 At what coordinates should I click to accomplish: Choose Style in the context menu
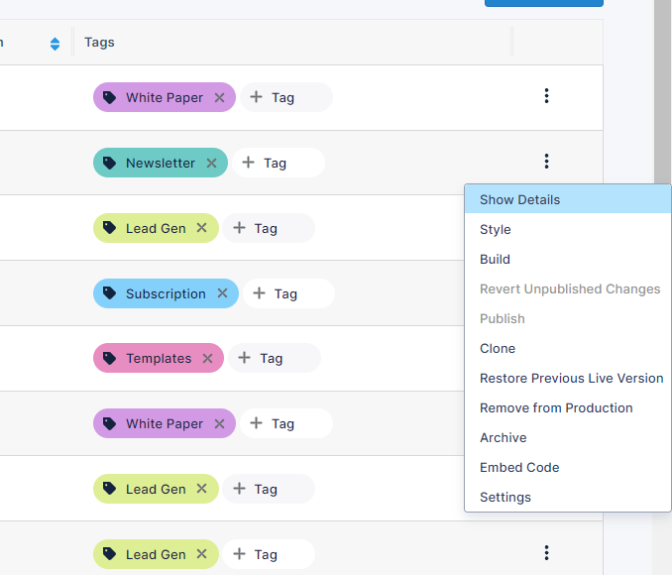tap(496, 229)
